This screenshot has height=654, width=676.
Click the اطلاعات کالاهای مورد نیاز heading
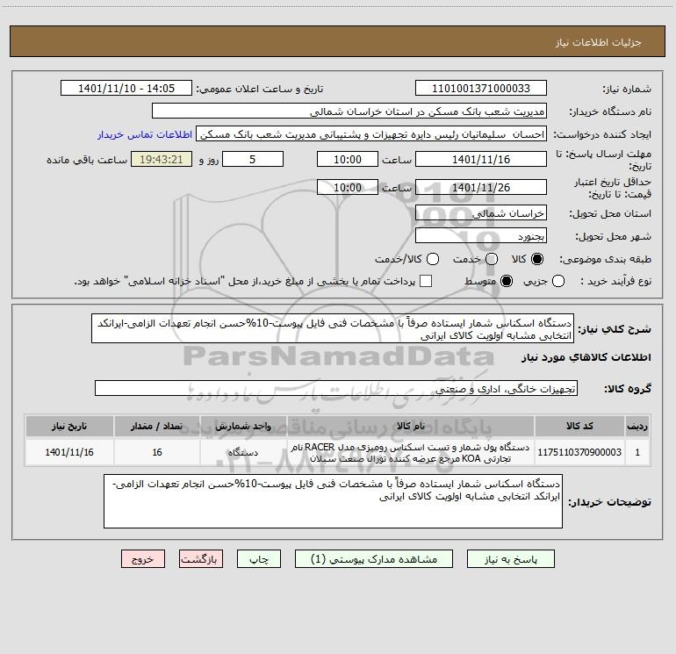pos(586,357)
